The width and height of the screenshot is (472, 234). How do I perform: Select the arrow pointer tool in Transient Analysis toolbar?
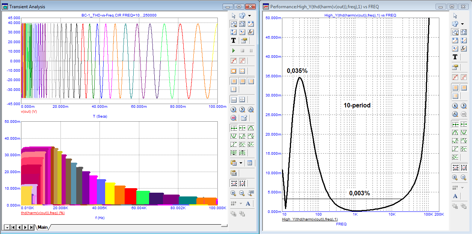(x=233, y=15)
